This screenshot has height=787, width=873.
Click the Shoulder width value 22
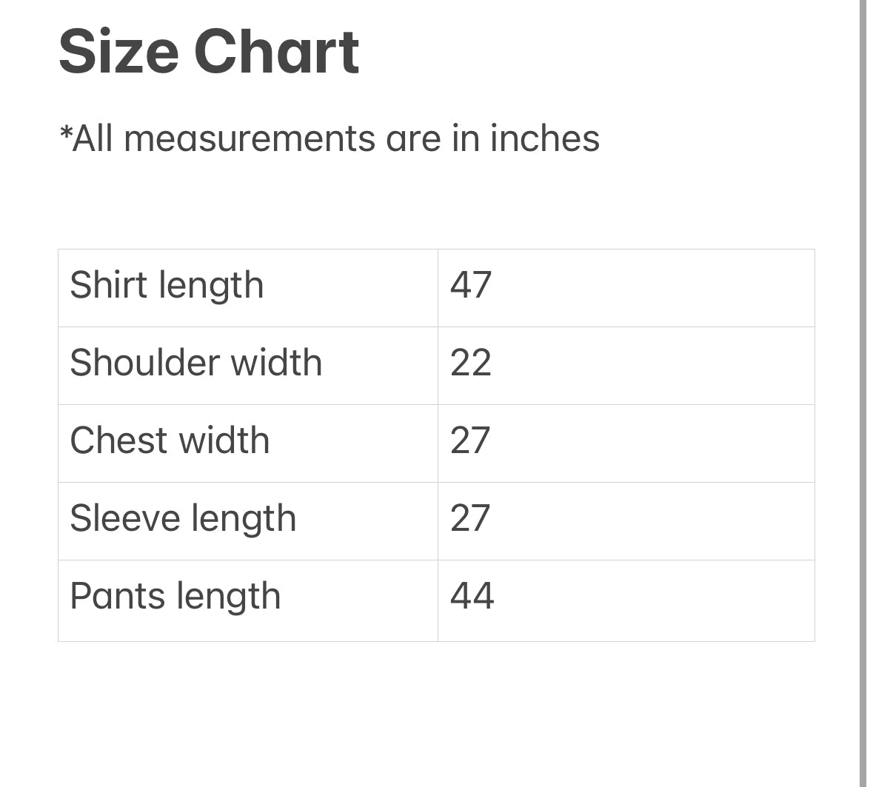(x=471, y=364)
